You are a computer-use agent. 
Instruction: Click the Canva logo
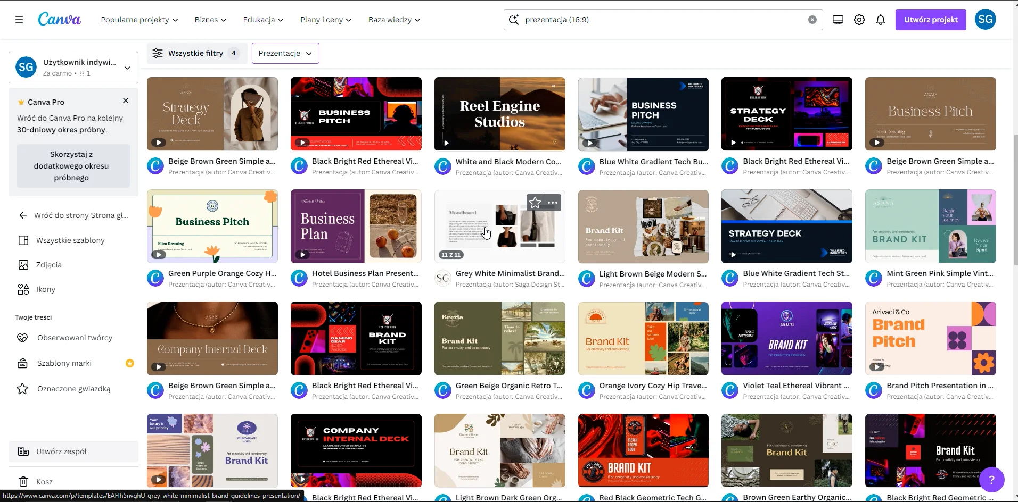click(59, 19)
